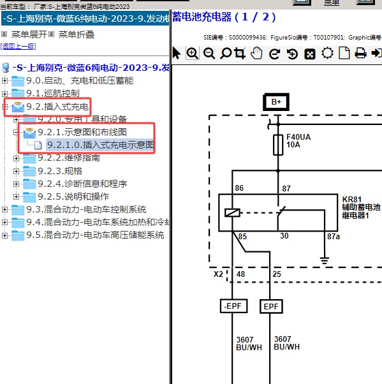Click the B+ terminal box in diagram
This screenshot has width=382, height=384.
click(x=276, y=102)
